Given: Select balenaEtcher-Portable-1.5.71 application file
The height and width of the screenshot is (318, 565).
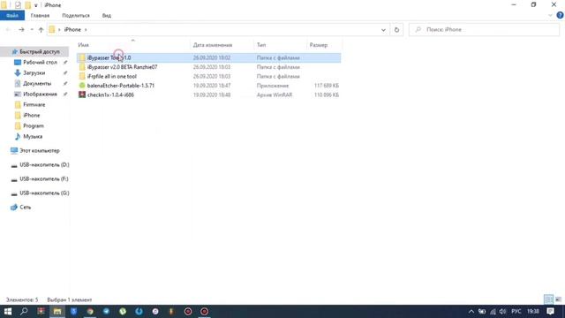Looking at the screenshot, I should (x=208, y=86).
